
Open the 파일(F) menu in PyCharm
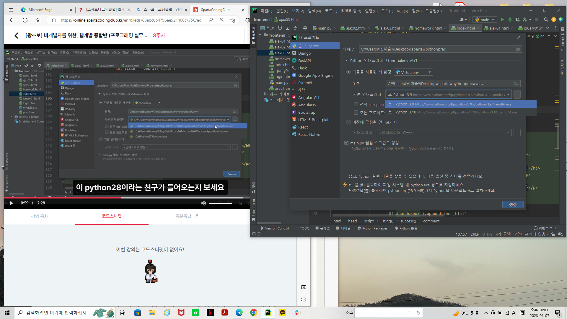pyautogui.click(x=266, y=11)
